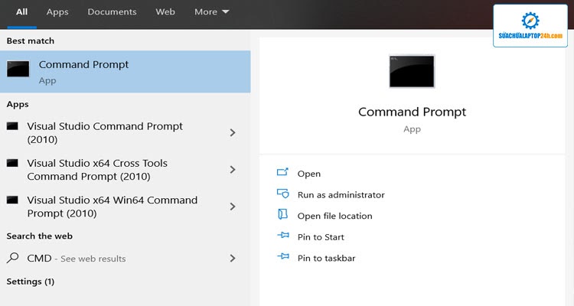The height and width of the screenshot is (306, 574).
Task: Expand the CMD web results chevron
Action: [233, 259]
